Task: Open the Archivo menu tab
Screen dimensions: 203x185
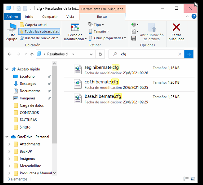Action: coord(12,17)
